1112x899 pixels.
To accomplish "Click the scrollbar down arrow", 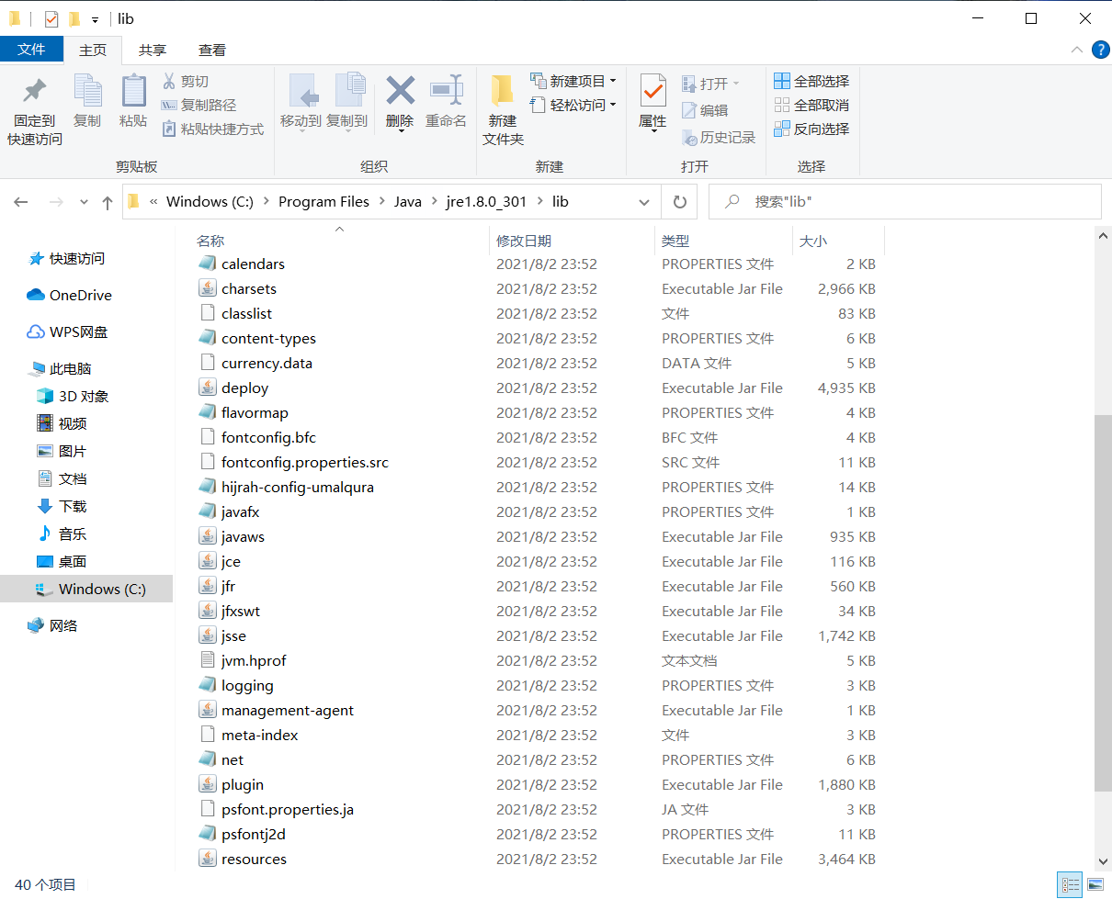I will (1104, 861).
